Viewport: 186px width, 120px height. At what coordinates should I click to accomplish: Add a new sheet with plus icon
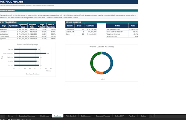click(x=152, y=116)
